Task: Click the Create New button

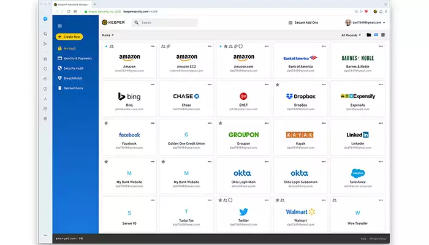Action: click(69, 37)
